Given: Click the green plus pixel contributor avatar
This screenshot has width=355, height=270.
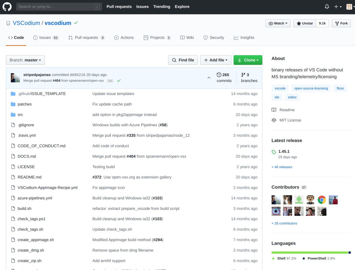Looking at the screenshot, I should coord(299,200).
